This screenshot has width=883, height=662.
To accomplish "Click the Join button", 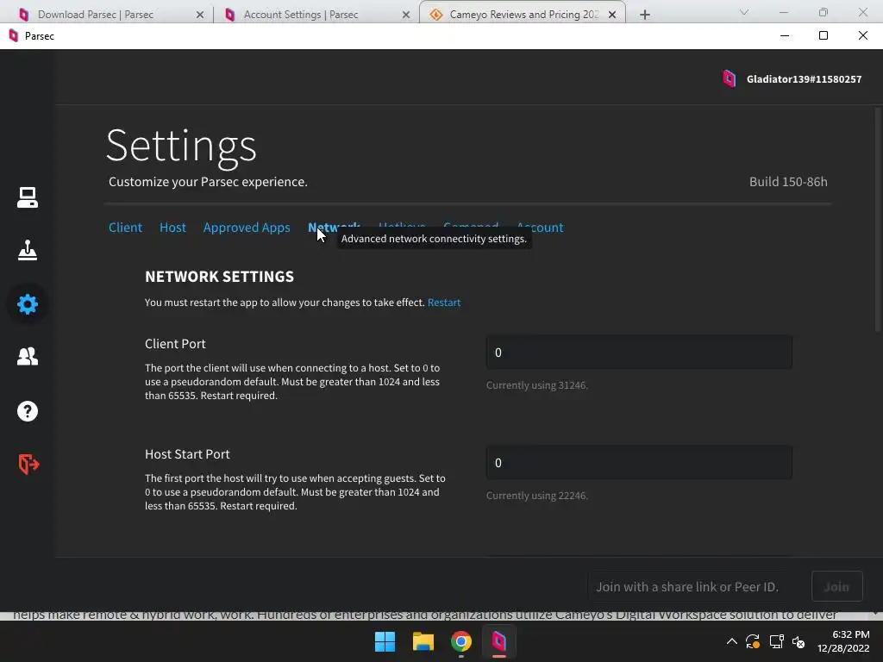I will coord(836,586).
